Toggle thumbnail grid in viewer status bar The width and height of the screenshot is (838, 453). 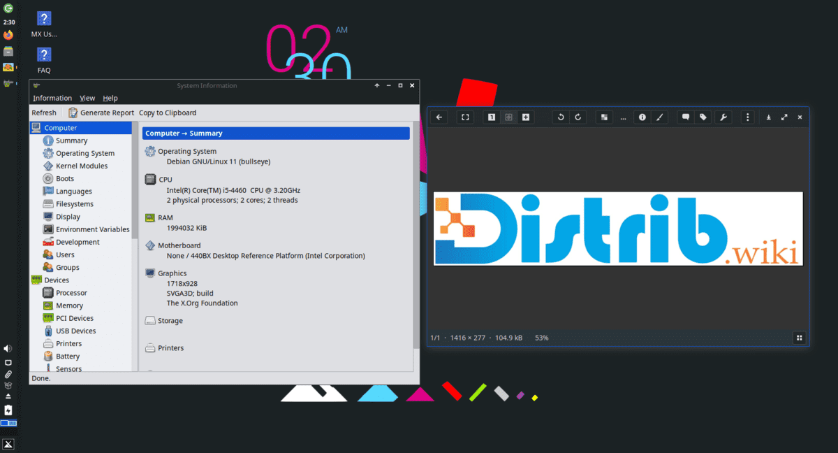799,338
